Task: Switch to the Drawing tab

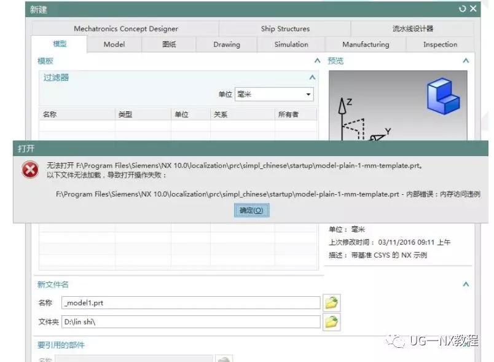Action: (x=227, y=44)
